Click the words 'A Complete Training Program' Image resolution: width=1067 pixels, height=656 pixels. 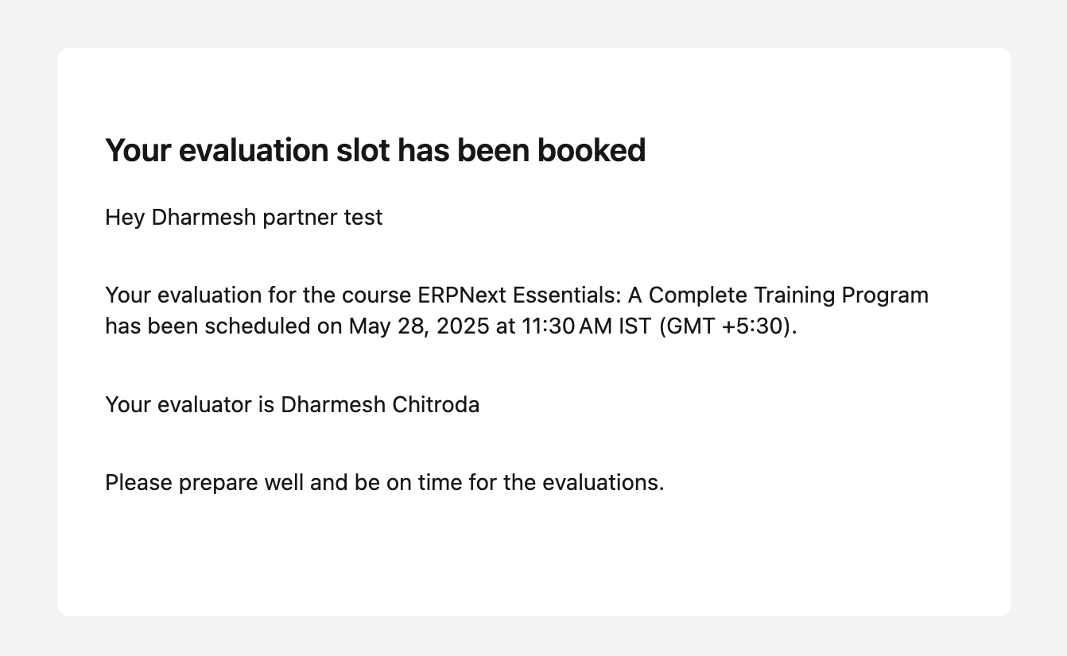point(778,295)
